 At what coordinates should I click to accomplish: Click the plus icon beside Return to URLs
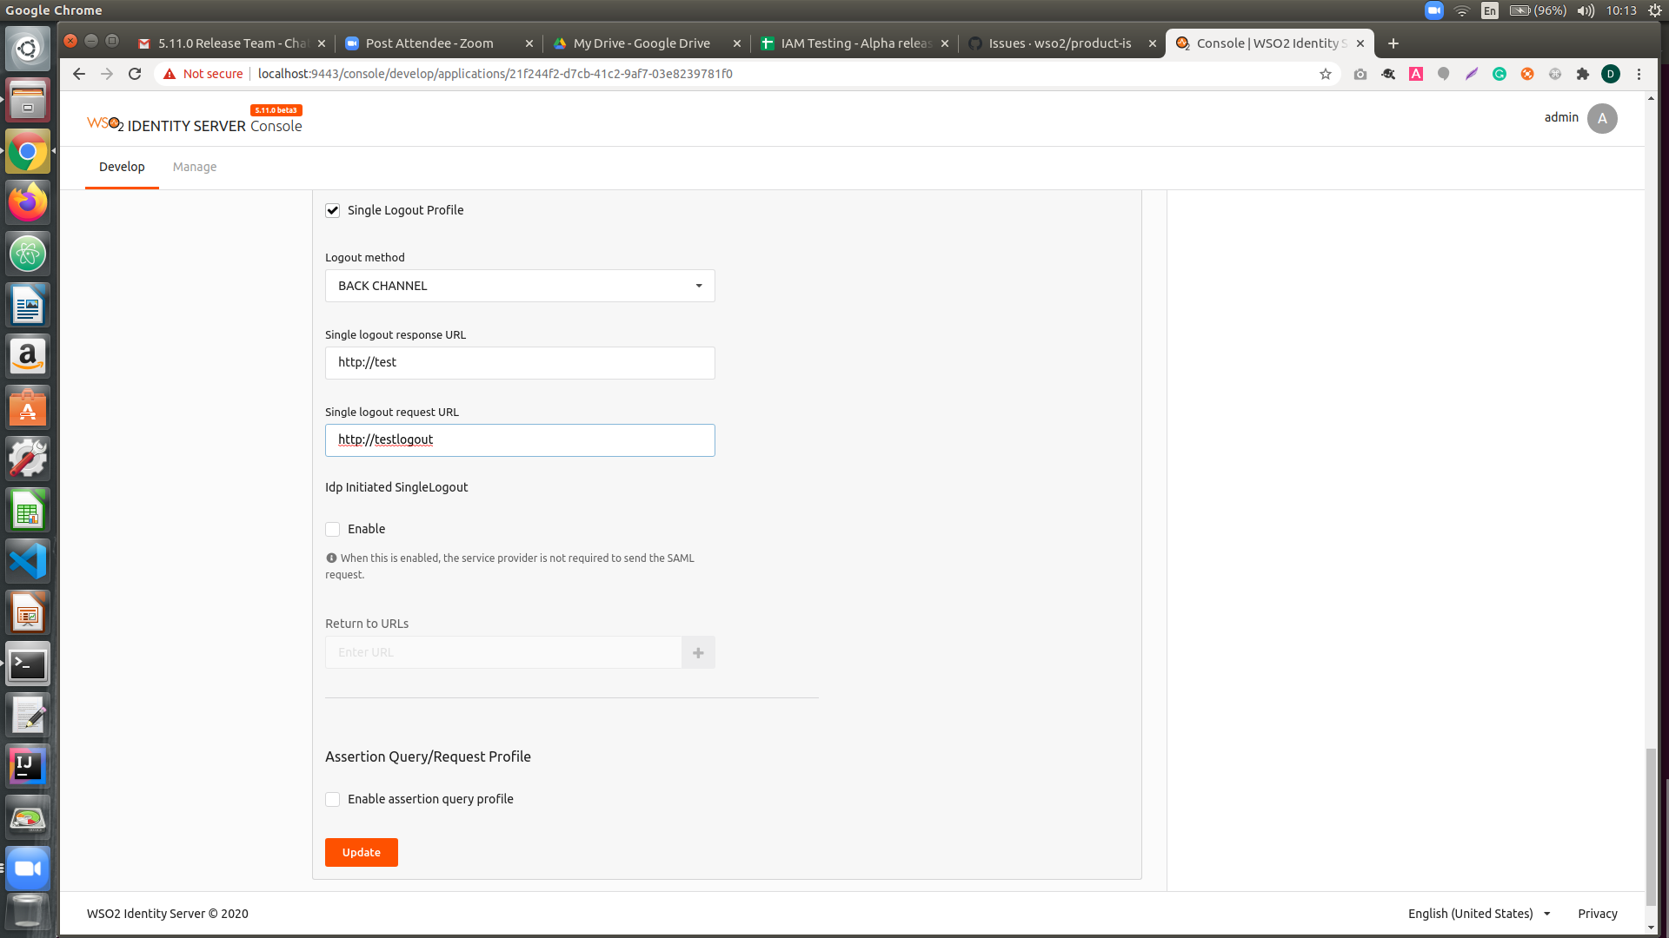pyautogui.click(x=698, y=653)
